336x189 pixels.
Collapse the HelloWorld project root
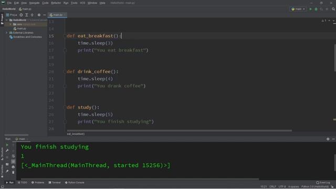pyautogui.click(x=7, y=20)
